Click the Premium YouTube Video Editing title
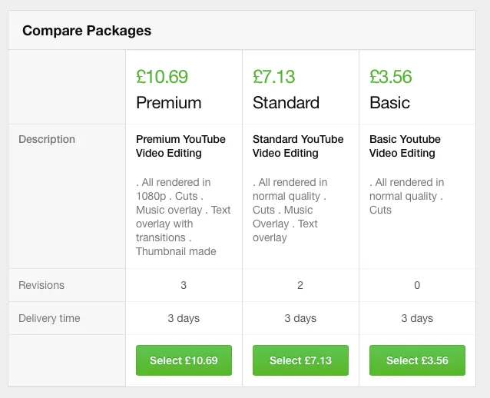 tap(180, 146)
